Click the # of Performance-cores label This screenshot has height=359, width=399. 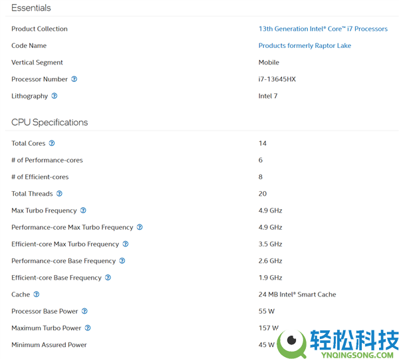click(47, 160)
